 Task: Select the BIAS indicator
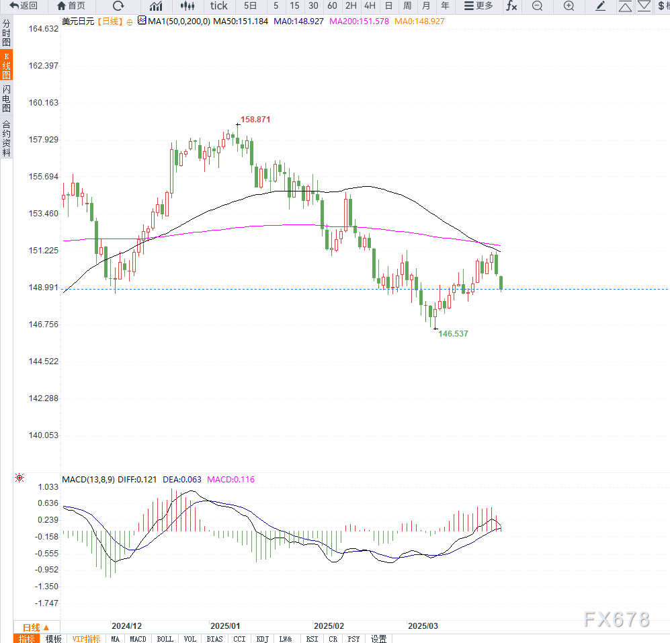tap(214, 639)
